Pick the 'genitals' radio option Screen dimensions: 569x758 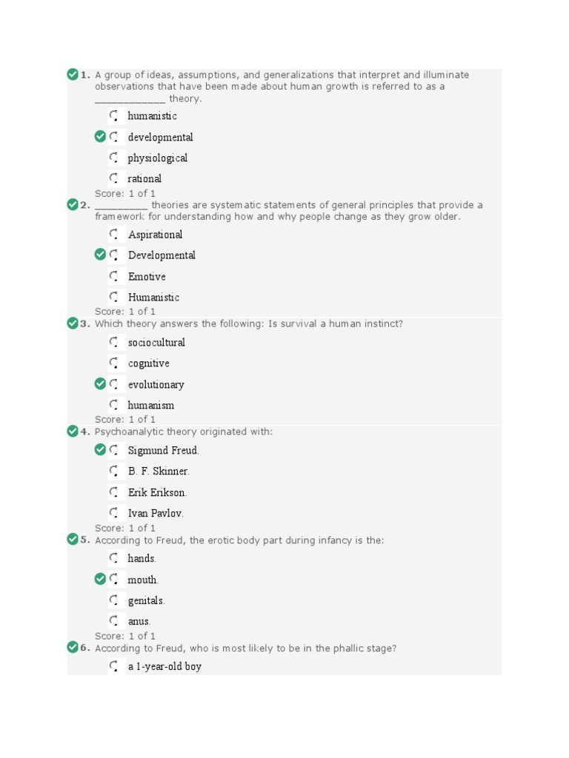point(113,600)
